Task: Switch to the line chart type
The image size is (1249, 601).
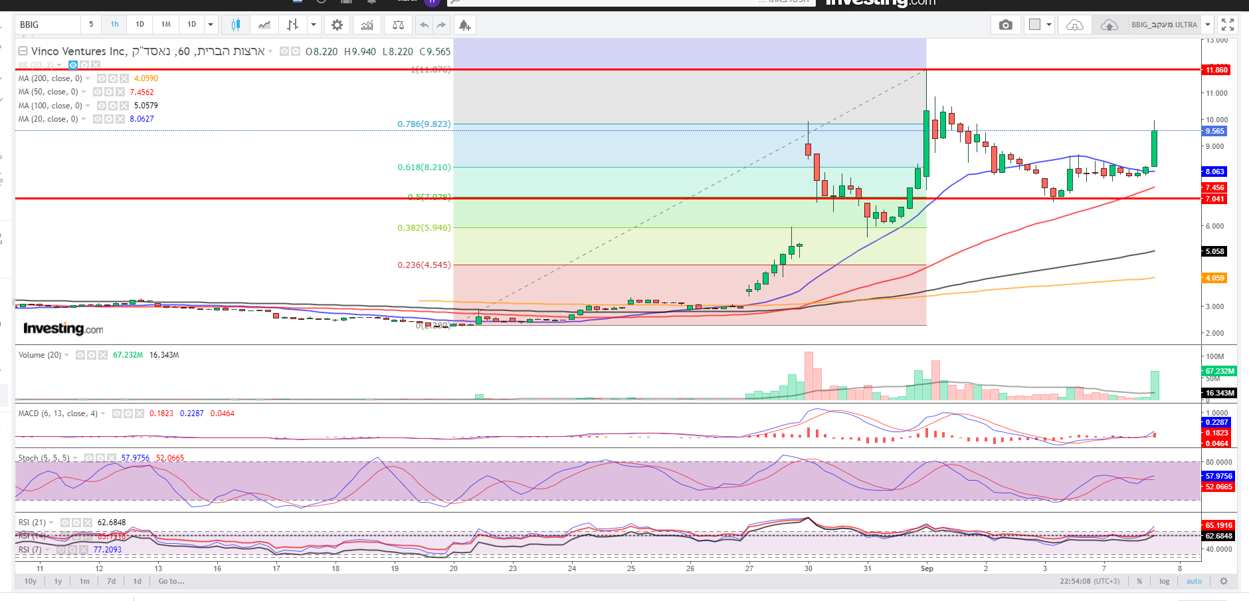Action: click(x=264, y=25)
